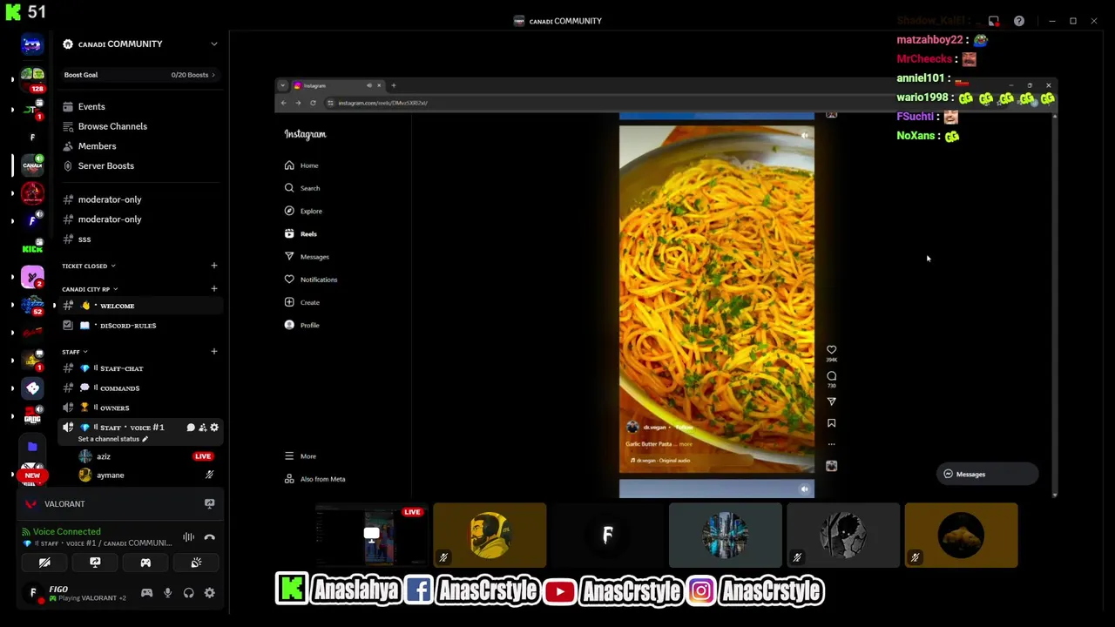The height and width of the screenshot is (627, 1115).
Task: Open Discord direct messages home icon
Action: point(32,44)
